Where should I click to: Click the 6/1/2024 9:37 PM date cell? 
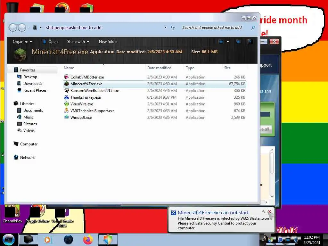click(162, 97)
